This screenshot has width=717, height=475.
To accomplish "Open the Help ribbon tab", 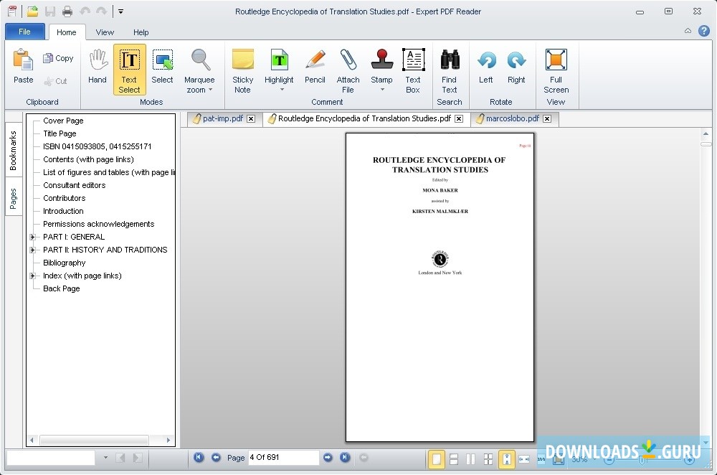I will point(141,32).
